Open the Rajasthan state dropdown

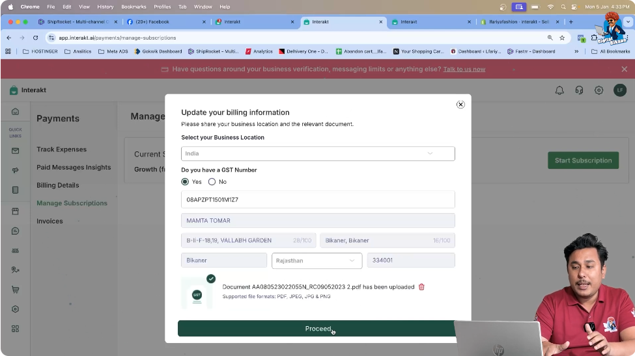[x=317, y=261]
